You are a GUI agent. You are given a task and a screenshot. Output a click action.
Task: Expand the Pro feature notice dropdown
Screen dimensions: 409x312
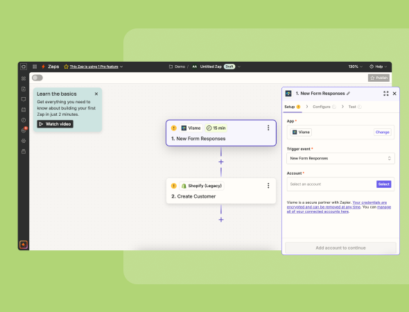pyautogui.click(x=121, y=67)
